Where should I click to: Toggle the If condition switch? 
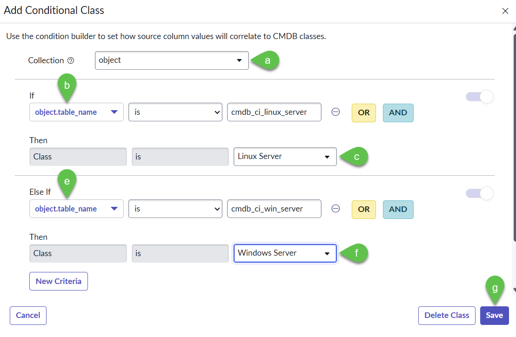(x=480, y=97)
